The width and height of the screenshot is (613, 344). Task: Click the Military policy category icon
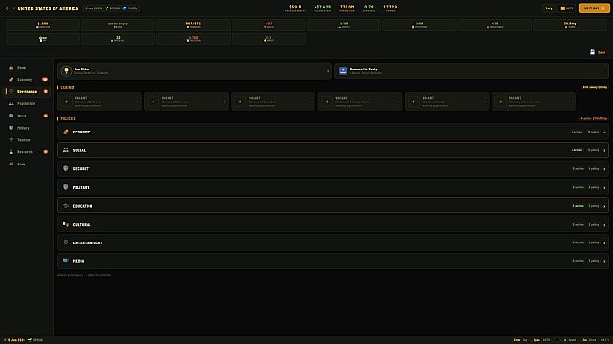click(66, 187)
